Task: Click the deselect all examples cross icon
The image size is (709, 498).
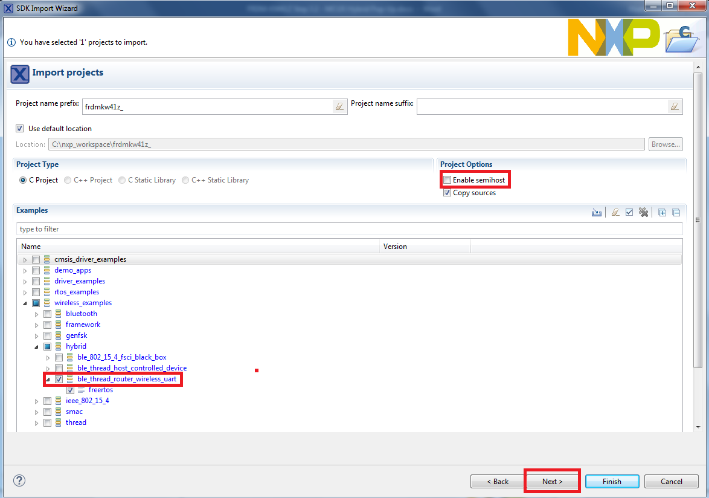Action: coord(643,212)
